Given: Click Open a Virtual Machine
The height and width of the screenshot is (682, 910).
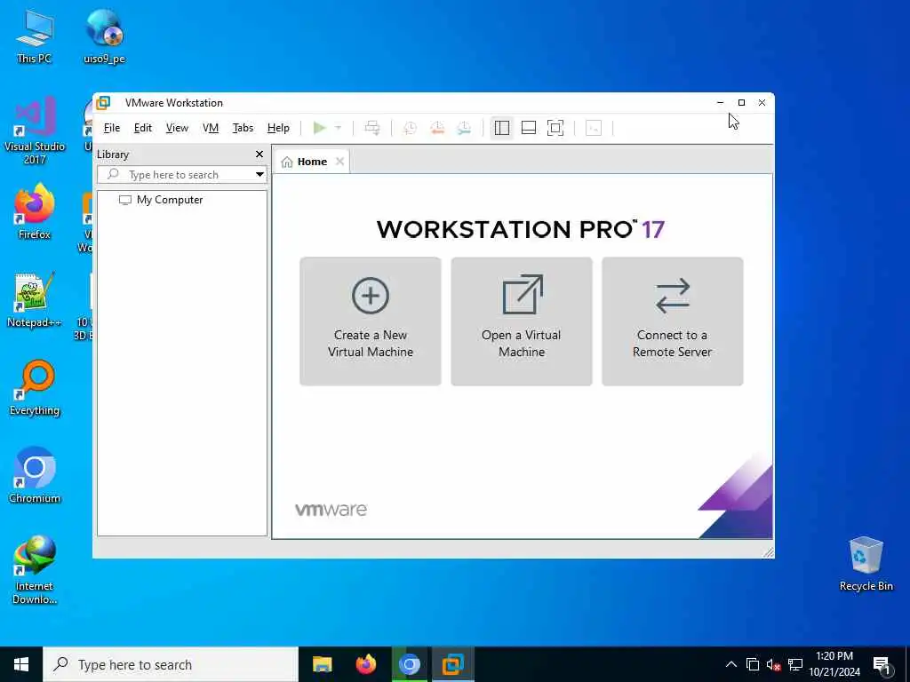Looking at the screenshot, I should tap(522, 321).
